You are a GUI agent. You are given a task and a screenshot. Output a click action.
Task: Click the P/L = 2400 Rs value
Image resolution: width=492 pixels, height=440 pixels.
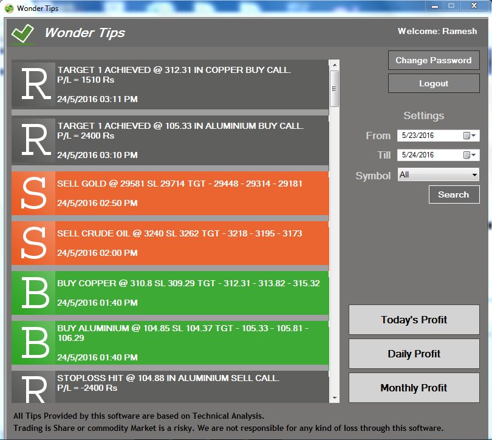86,136
